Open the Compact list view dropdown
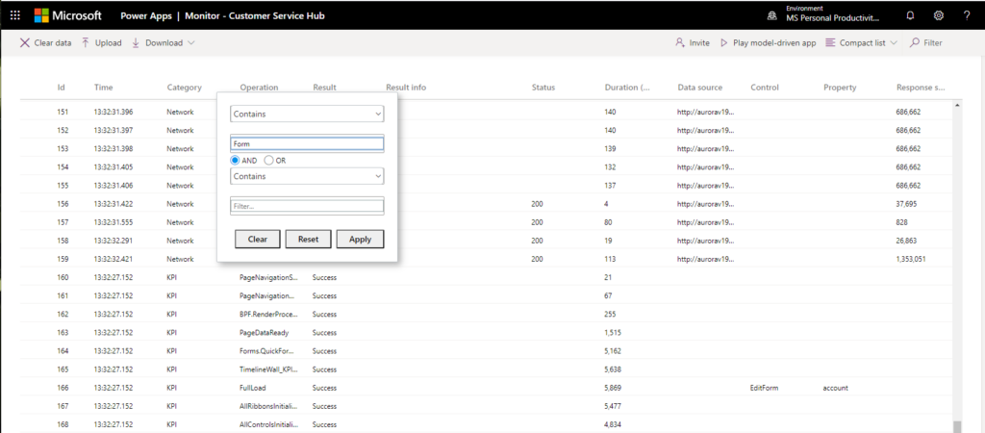Viewport: 985px width, 433px height. 862,43
